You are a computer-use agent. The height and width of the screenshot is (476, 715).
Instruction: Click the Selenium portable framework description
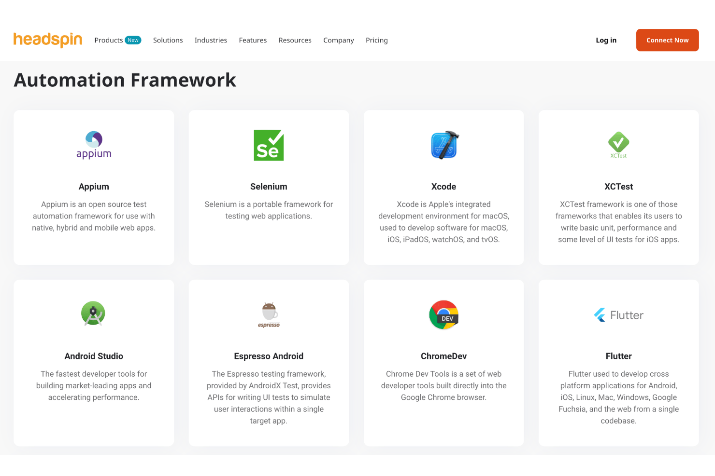[269, 210]
